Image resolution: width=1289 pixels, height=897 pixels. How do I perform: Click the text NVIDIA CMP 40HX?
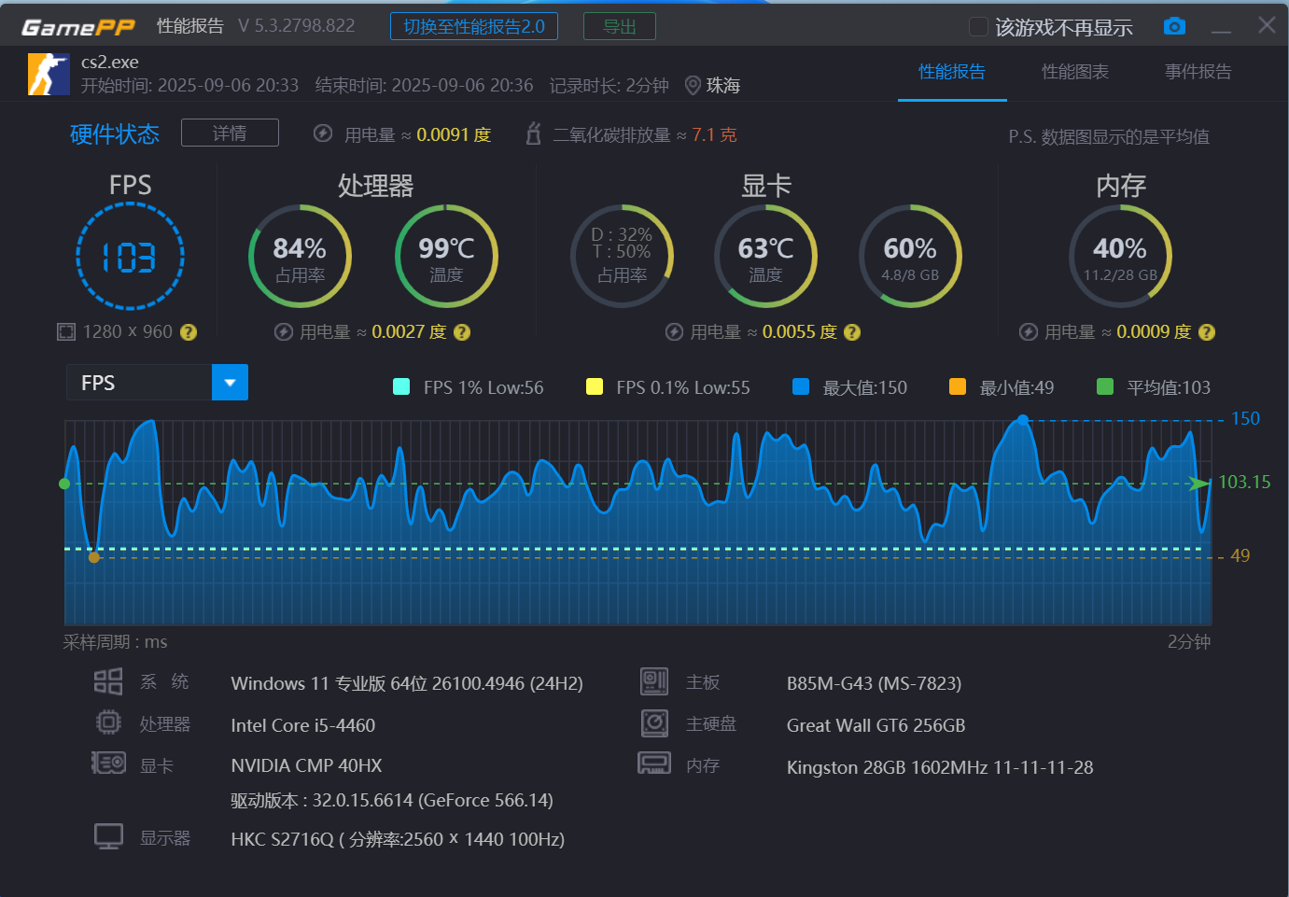306,765
